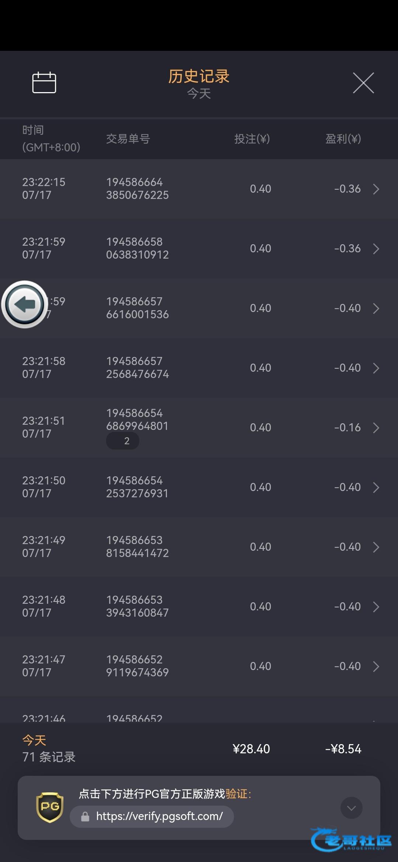This screenshot has width=398, height=862.
Task: Open details arrow for transaction 6616001536
Action: tap(376, 308)
